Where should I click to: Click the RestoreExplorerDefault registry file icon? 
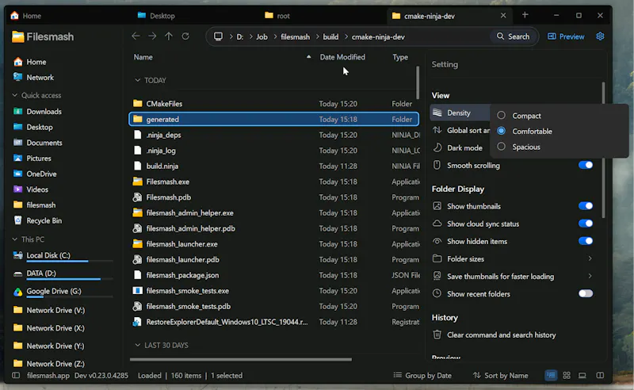coord(137,322)
